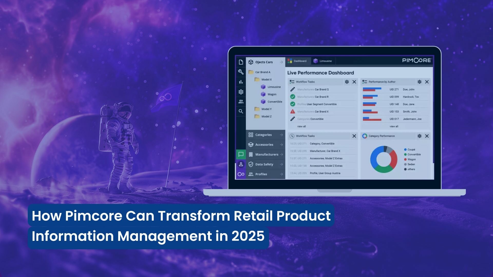Image resolution: width=493 pixels, height=277 pixels.
Task: Click performance bar for UID 017
Action: 372,119
